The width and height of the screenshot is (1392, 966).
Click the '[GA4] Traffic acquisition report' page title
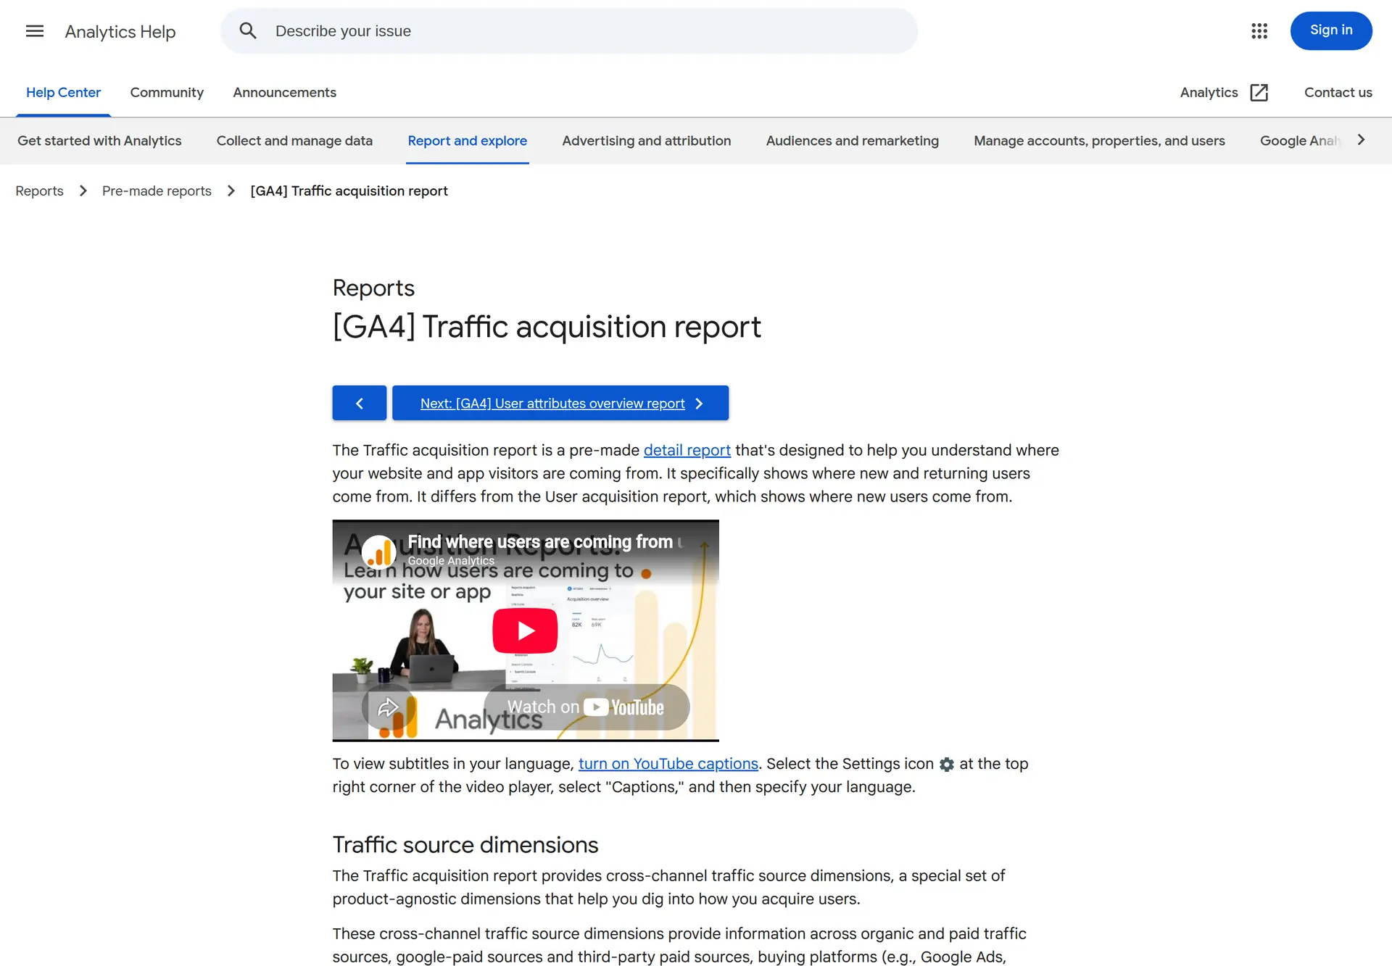coord(547,327)
